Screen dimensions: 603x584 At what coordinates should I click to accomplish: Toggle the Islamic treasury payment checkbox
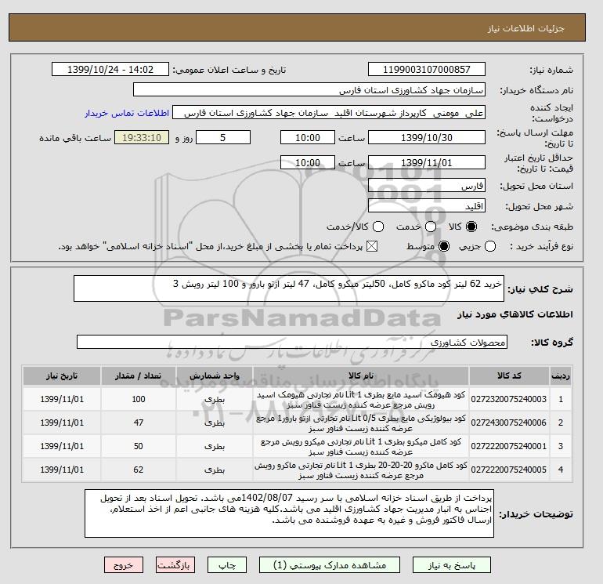(371, 246)
